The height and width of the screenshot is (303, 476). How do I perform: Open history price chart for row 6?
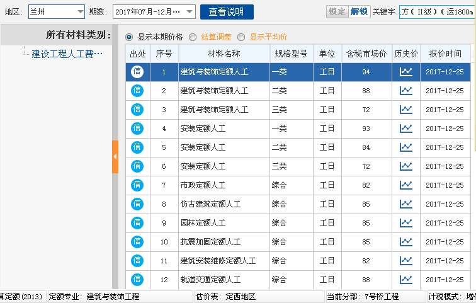(x=406, y=166)
